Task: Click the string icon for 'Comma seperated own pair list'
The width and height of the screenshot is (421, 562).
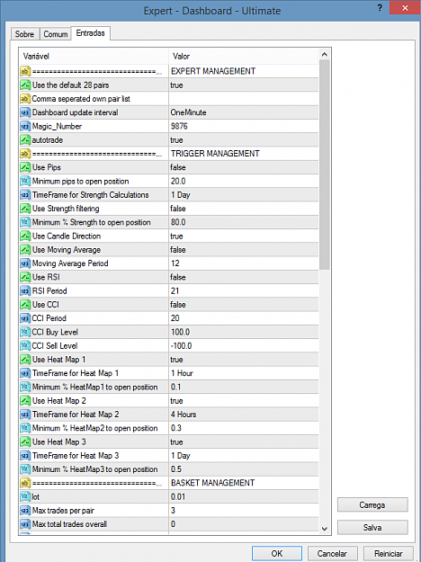Action: coord(25,99)
